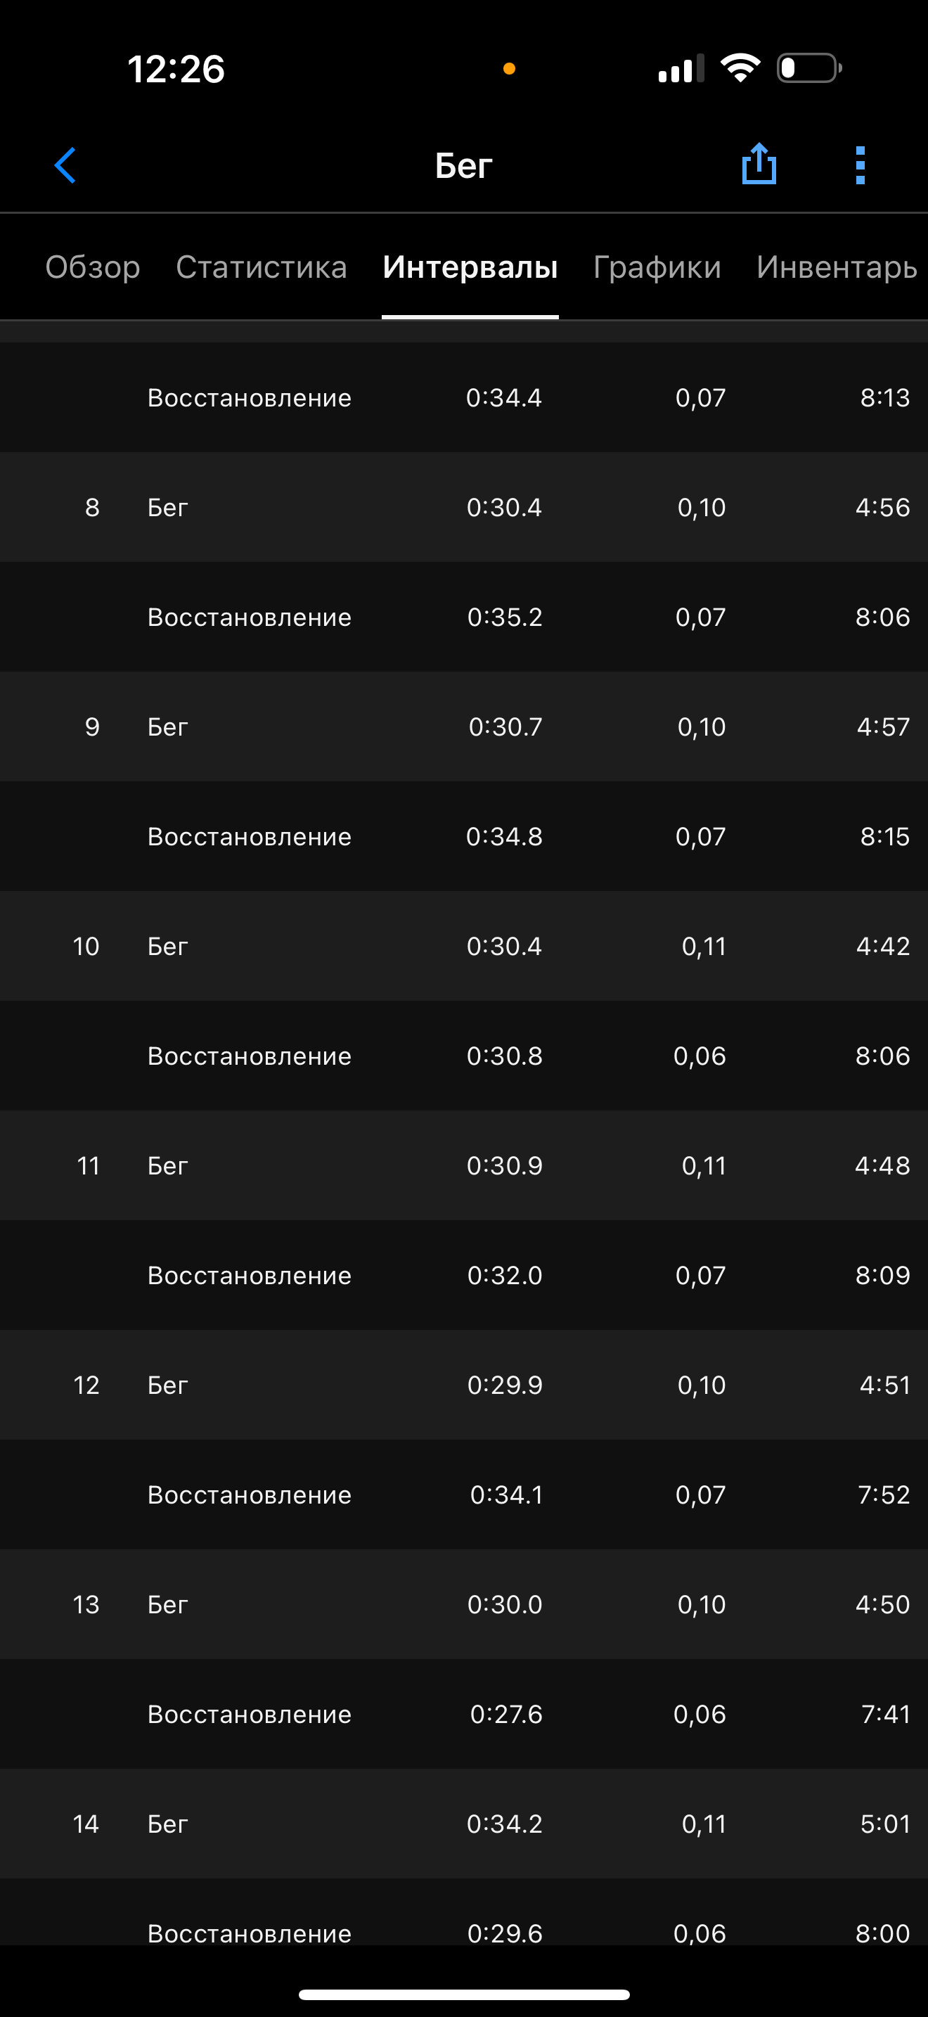Image resolution: width=928 pixels, height=2017 pixels.
Task: Switch to the Статистика tab
Action: 262,267
